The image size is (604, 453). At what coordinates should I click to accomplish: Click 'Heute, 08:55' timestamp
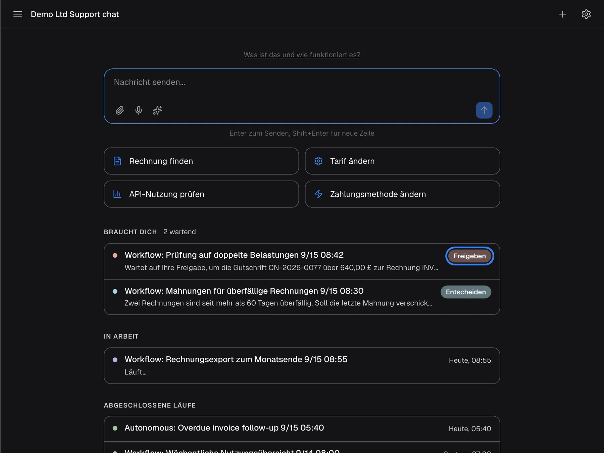[x=470, y=360]
